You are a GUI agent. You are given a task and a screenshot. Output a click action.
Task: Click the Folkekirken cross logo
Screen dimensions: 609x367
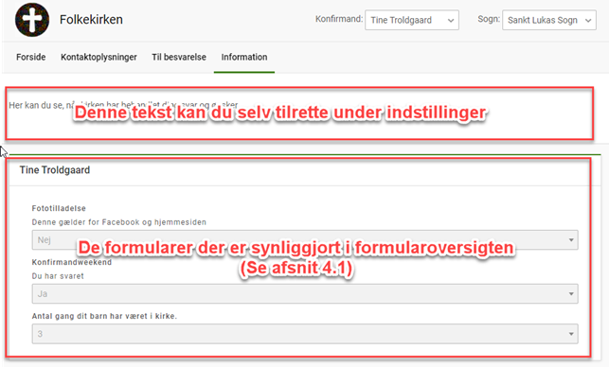coord(32,20)
